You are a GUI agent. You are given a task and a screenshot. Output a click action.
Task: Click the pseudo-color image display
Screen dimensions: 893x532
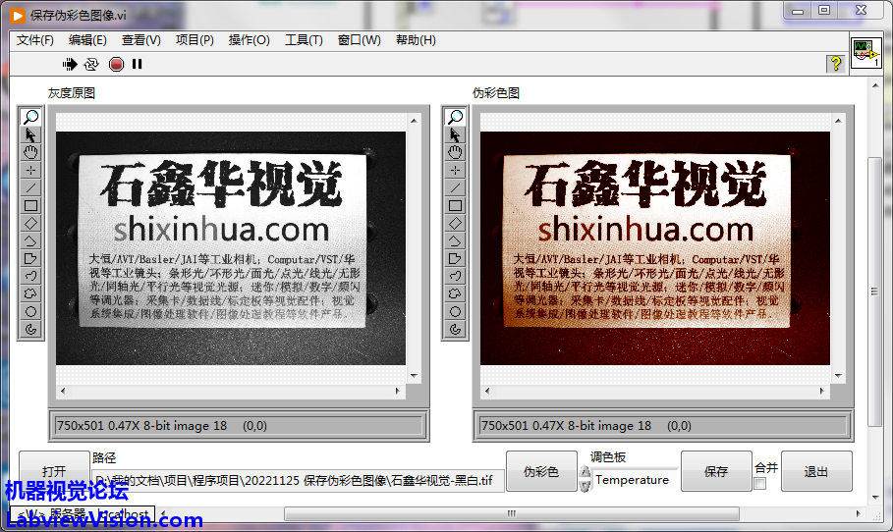coord(655,248)
